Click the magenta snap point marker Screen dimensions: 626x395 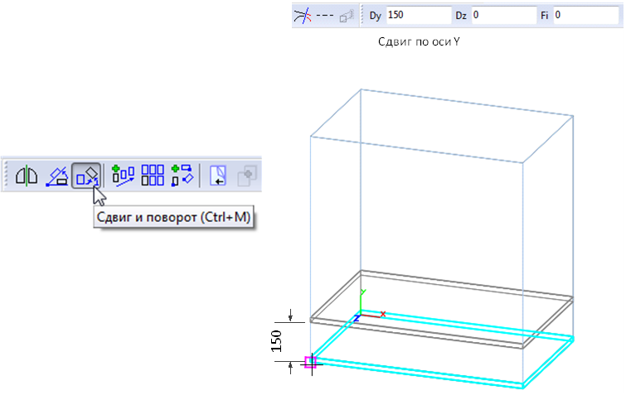click(311, 362)
